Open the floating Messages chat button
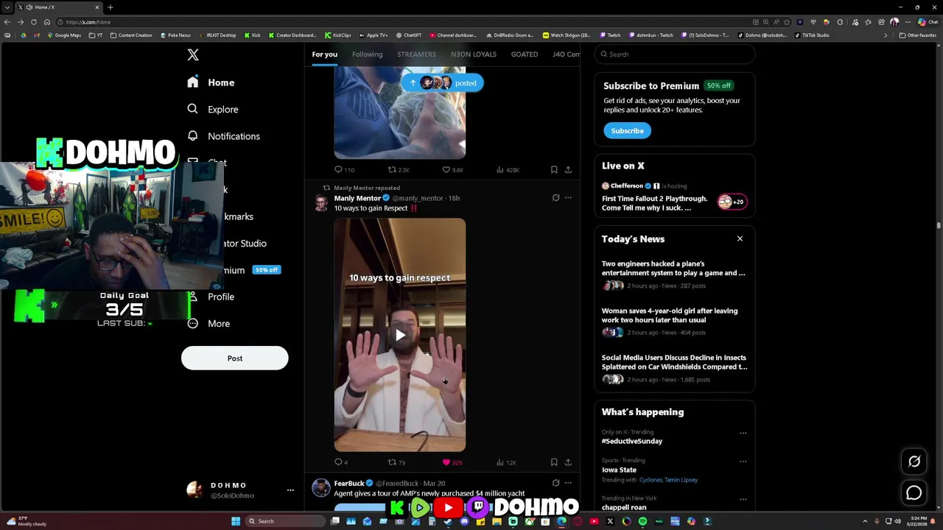Image resolution: width=943 pixels, height=530 pixels. click(914, 493)
